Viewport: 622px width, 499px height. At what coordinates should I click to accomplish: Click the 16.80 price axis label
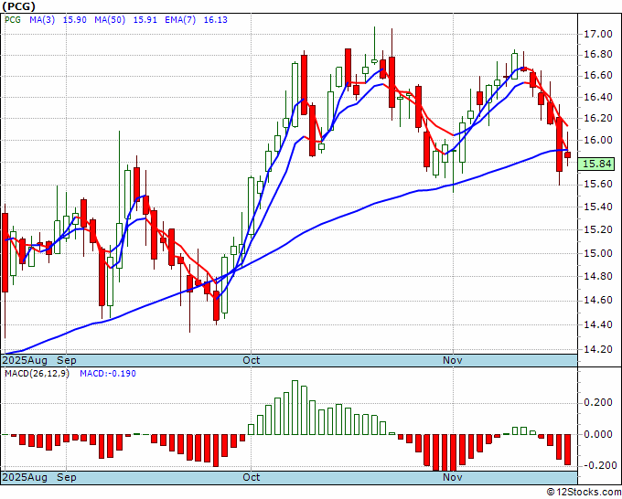point(598,54)
